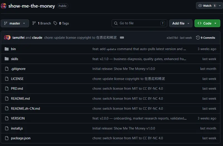Screen dimensions: 223x146
Task: Open the PRD.md file
Action: 17,88
